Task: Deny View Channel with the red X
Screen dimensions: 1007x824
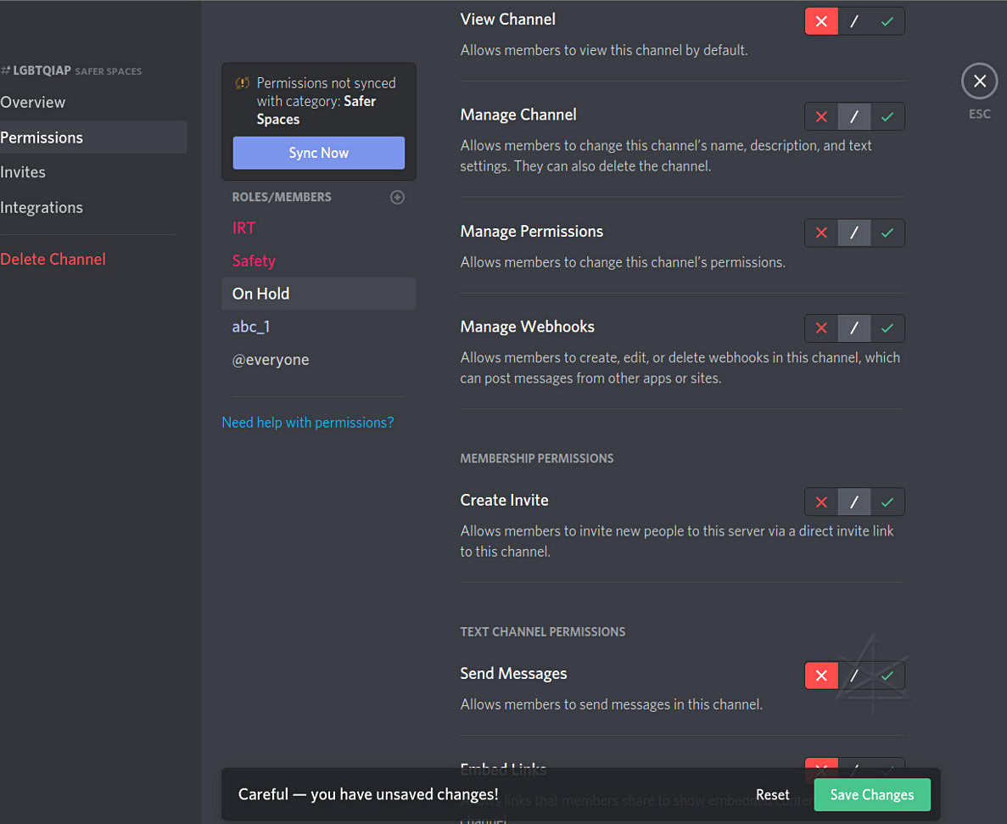Action: (821, 21)
